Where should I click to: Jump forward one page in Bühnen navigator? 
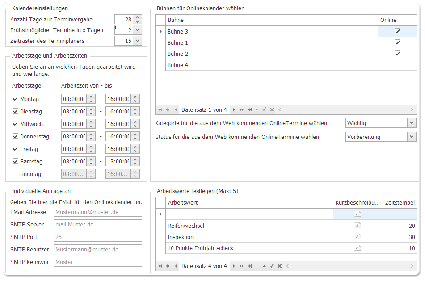tap(241, 110)
